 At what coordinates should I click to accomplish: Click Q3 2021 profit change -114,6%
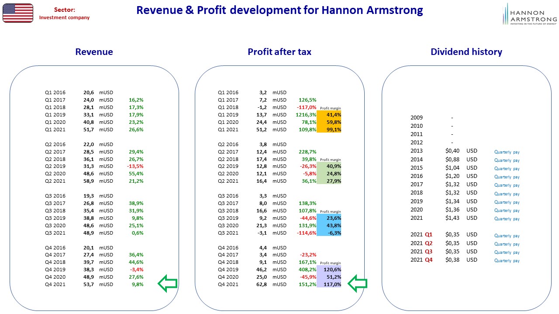point(307,233)
